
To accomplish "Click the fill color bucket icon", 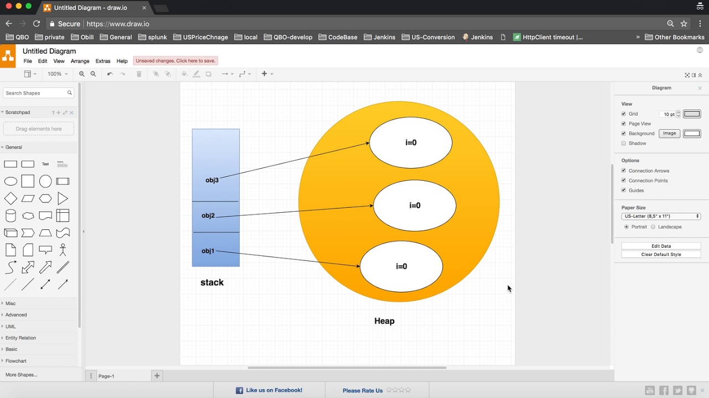I will click(184, 74).
